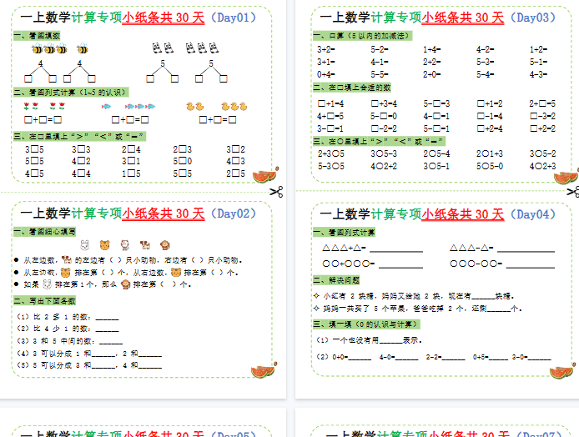Viewport: 579px width, 437px height.
Task: Click the Day03 heading '二、在□填上合适的数'
Action: click(x=352, y=88)
